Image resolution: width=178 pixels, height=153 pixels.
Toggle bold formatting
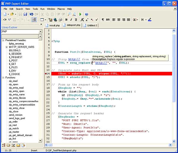point(66,20)
